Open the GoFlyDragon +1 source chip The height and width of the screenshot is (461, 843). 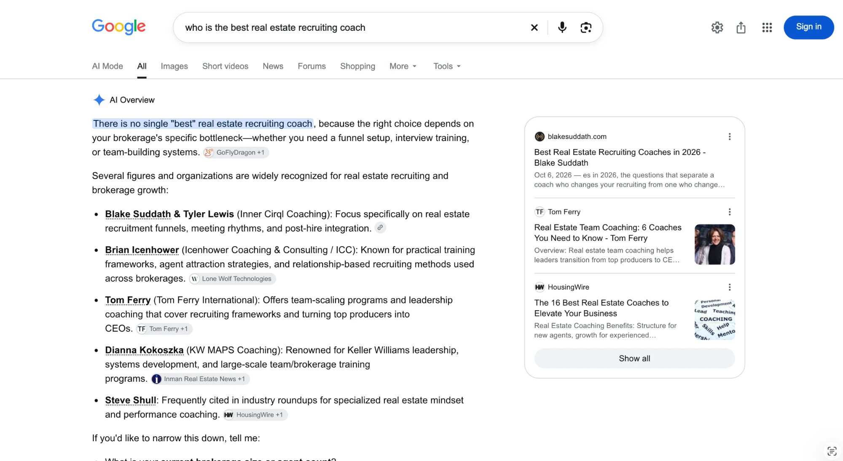[x=236, y=152]
